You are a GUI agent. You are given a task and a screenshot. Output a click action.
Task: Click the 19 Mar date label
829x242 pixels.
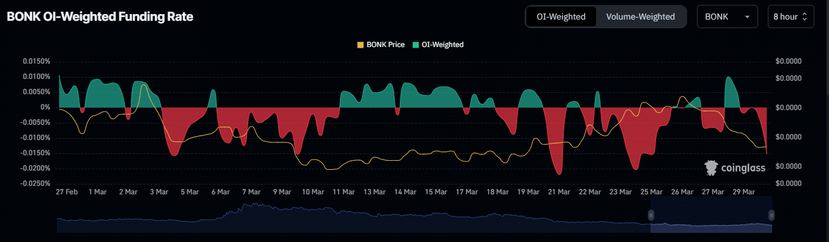[x=528, y=192]
